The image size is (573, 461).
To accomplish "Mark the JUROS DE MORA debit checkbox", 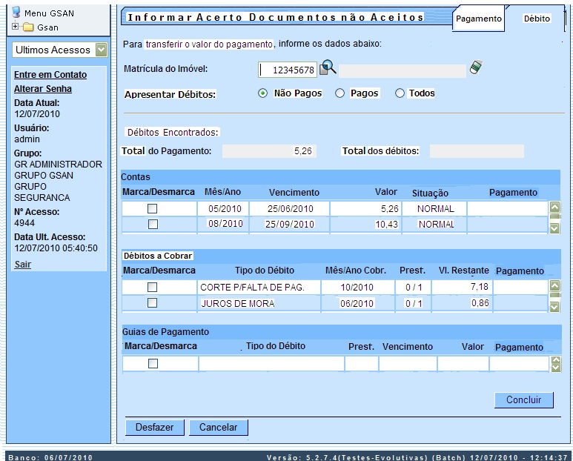I will click(153, 303).
